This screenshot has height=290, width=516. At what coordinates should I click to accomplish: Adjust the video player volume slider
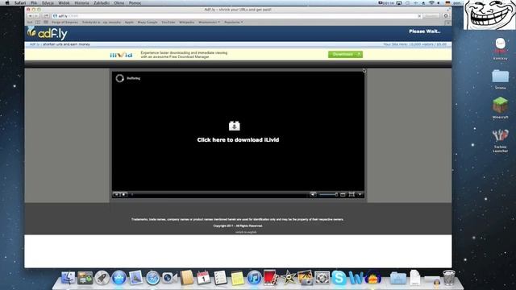328,194
